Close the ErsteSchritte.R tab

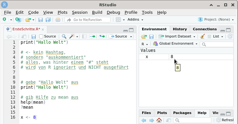coord(43,29)
